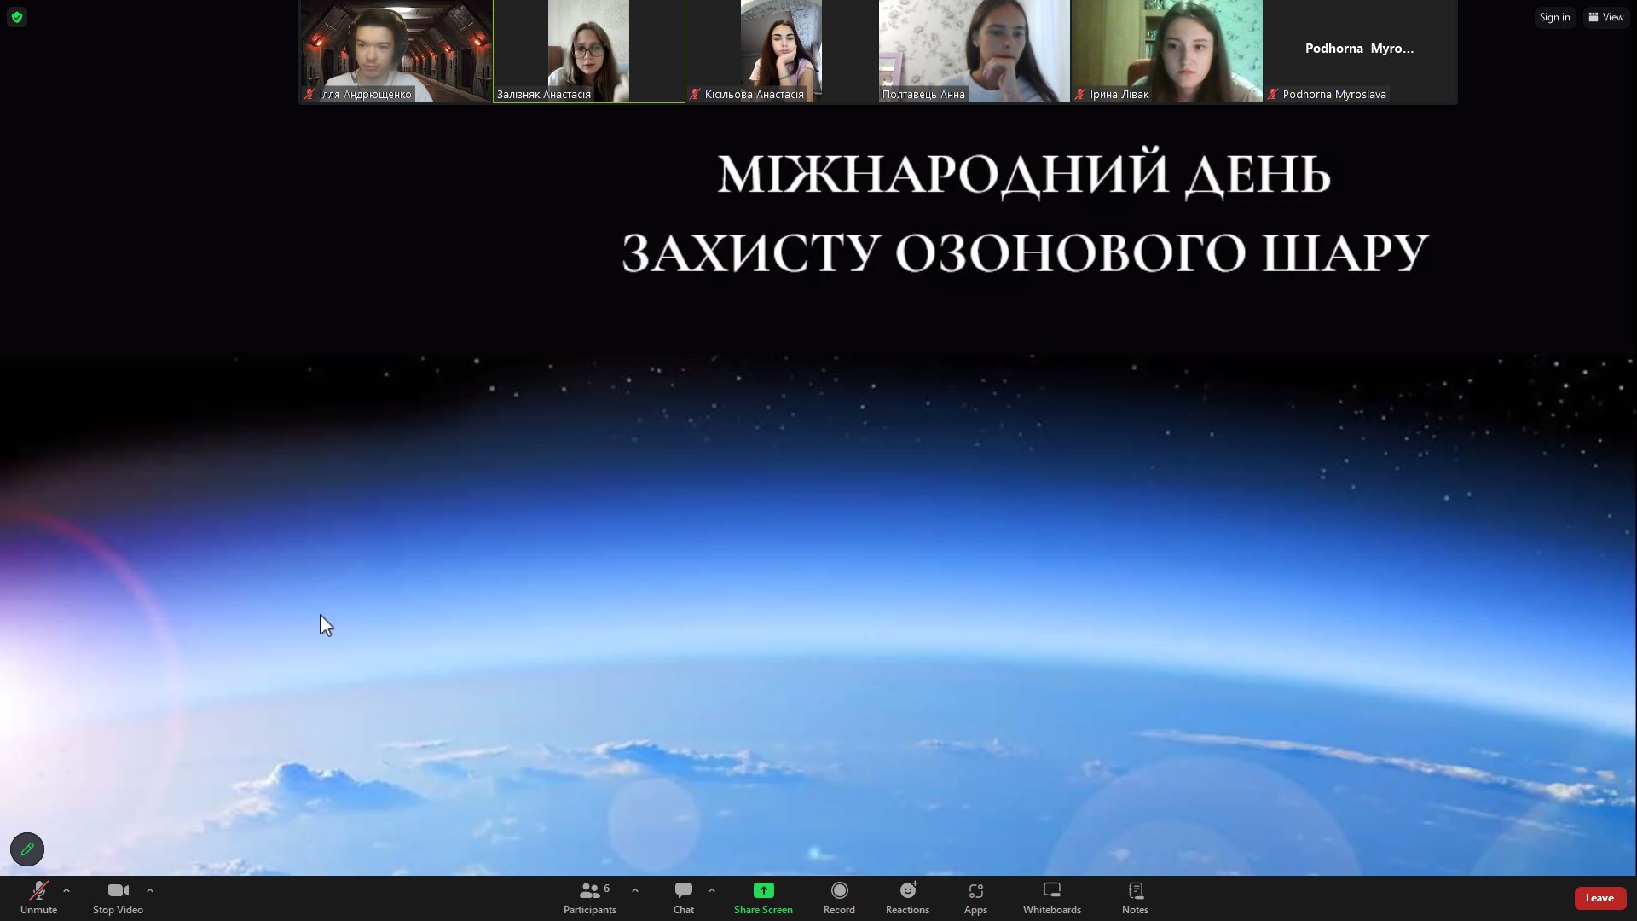
Task: Open audio options arrow next to Unmute
Action: [67, 890]
